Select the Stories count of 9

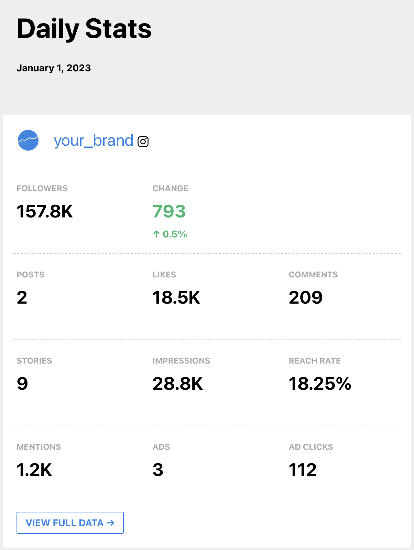[x=22, y=384]
